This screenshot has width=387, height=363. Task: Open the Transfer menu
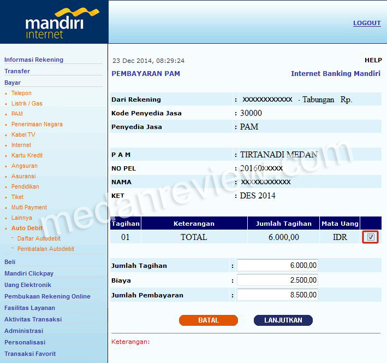point(17,71)
